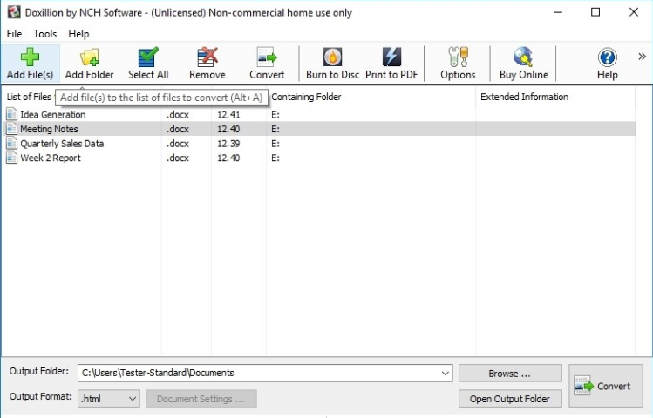
Task: Click the Select All toolbar icon
Action: (148, 57)
